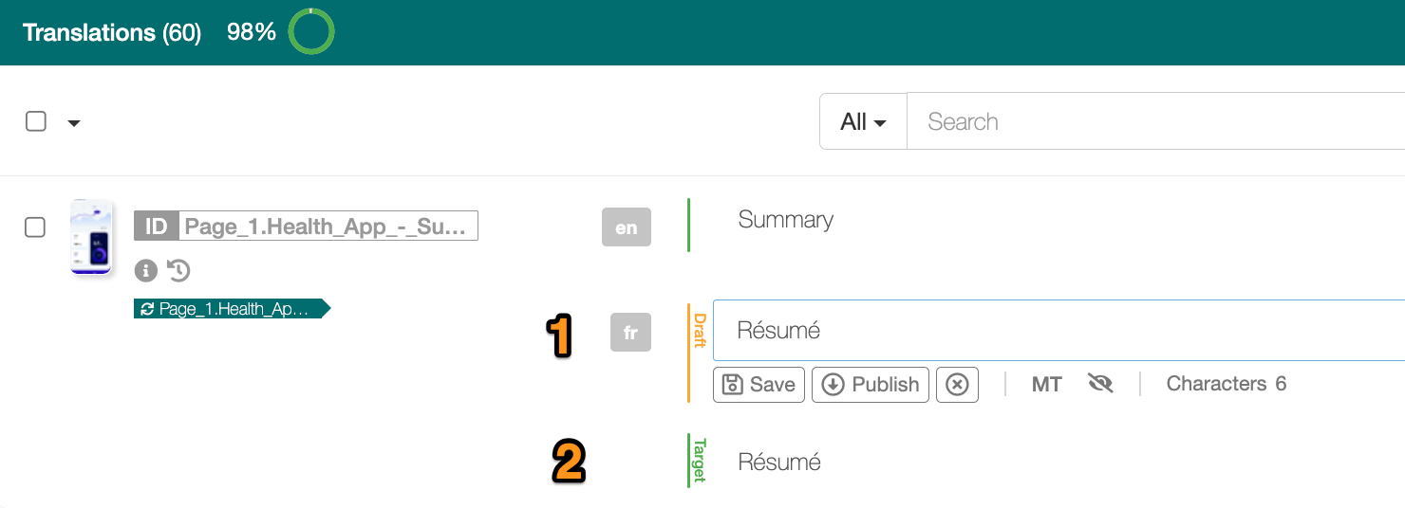Click the Résumé draft text field
This screenshot has width=1405, height=508.
coord(1058,331)
